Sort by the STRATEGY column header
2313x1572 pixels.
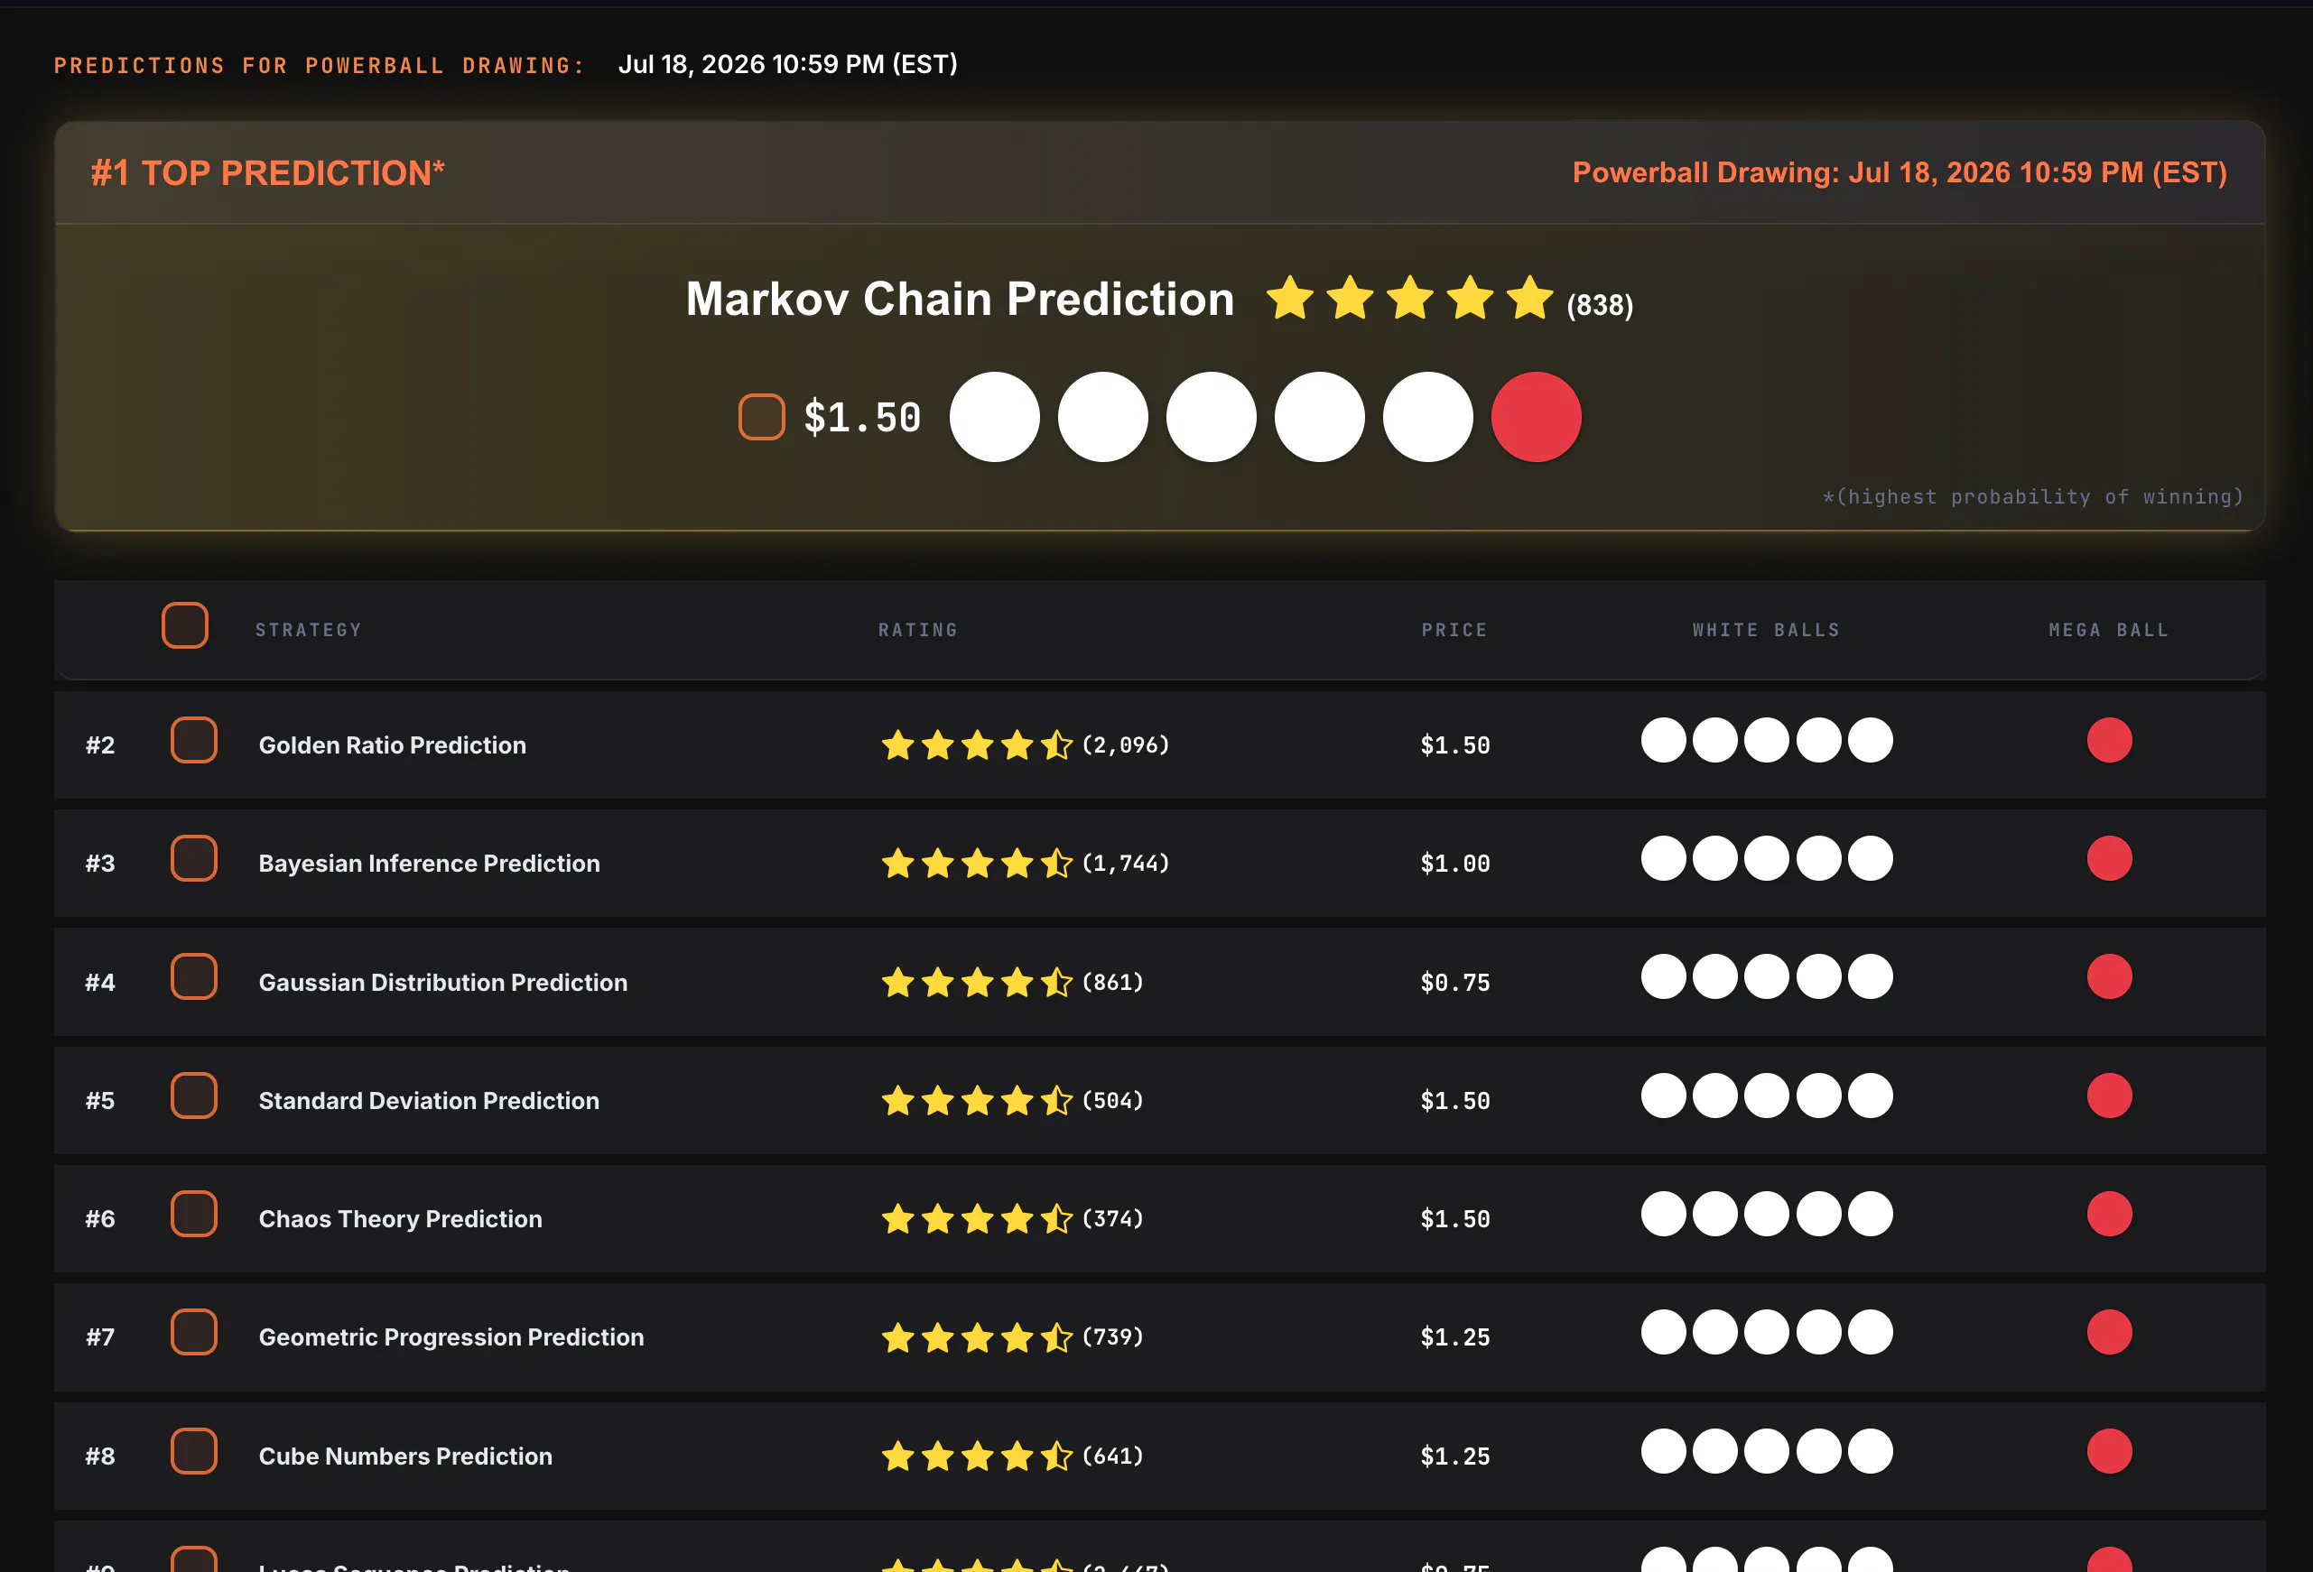click(x=309, y=630)
